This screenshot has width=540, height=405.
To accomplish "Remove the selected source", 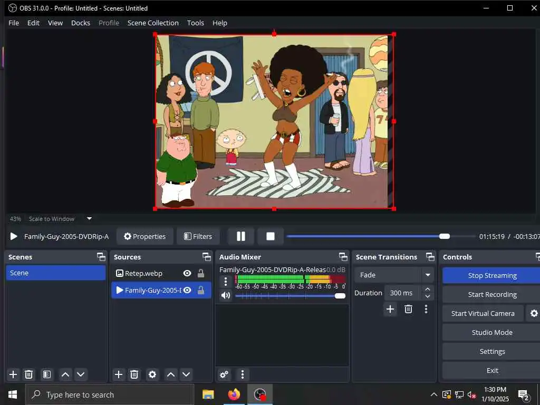I will point(134,374).
